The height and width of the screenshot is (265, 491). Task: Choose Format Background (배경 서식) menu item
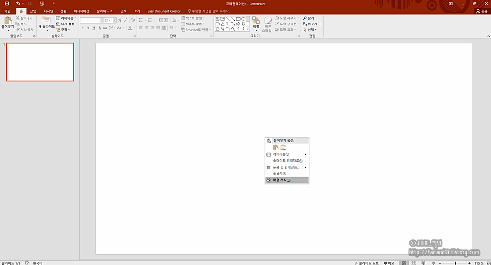click(x=287, y=180)
